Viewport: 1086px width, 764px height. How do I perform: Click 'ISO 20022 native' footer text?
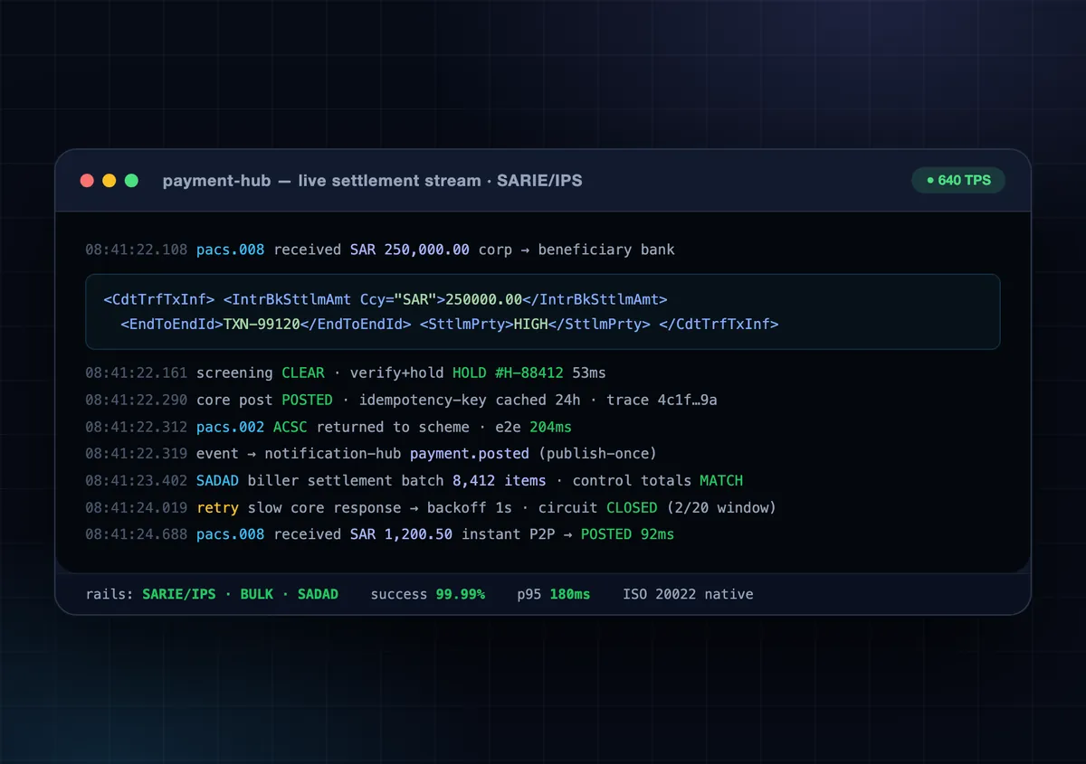pyautogui.click(x=688, y=594)
